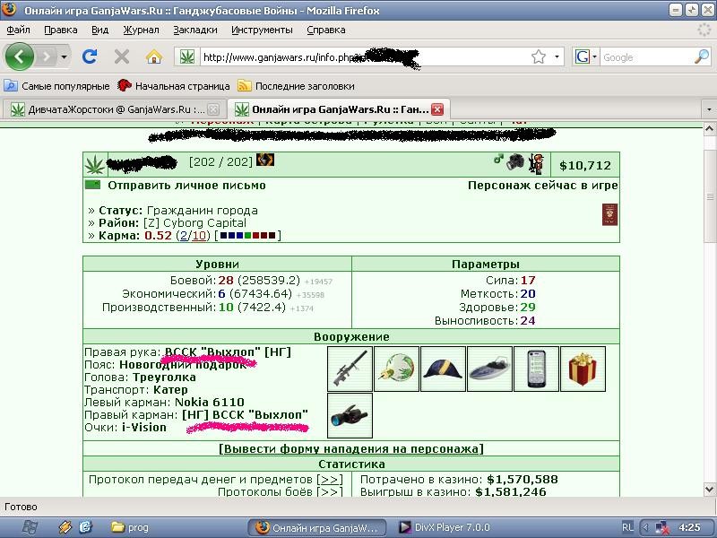The width and height of the screenshot is (717, 538).
Task: Open the back/forward history dropdown arrow
Action: (64, 57)
